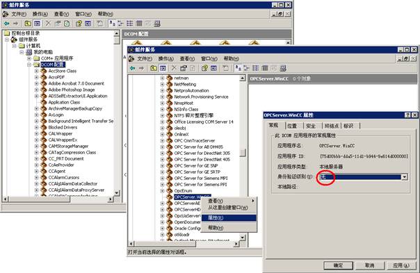
Task: Click the back arrow in front window toolbar
Action: [x=132, y=68]
